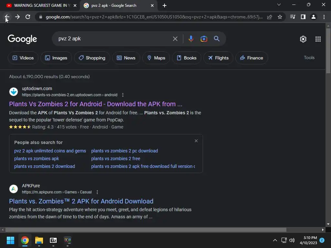Filter results by Videos

[23, 58]
